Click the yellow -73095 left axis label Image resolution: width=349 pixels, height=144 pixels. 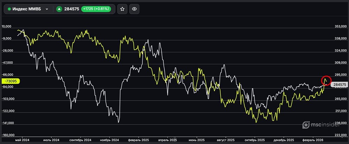[x=11, y=81]
